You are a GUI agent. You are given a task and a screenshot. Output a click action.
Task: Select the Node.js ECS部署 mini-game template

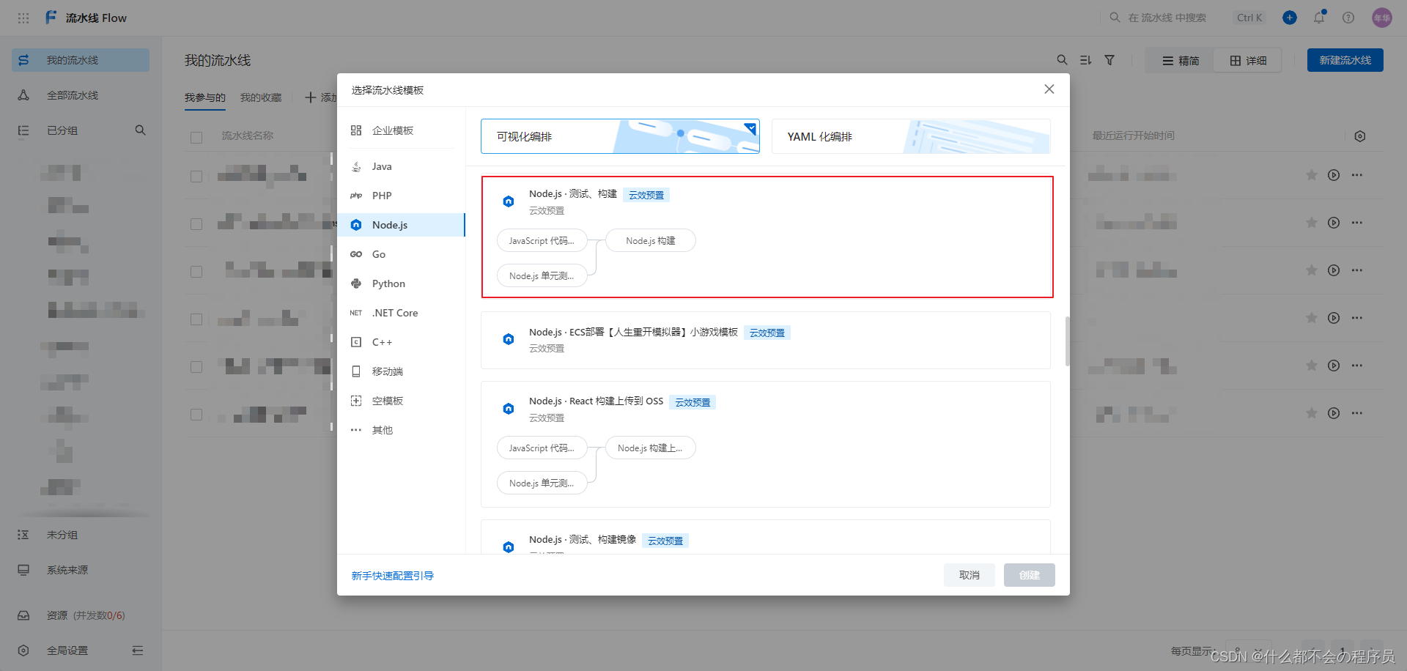(766, 341)
